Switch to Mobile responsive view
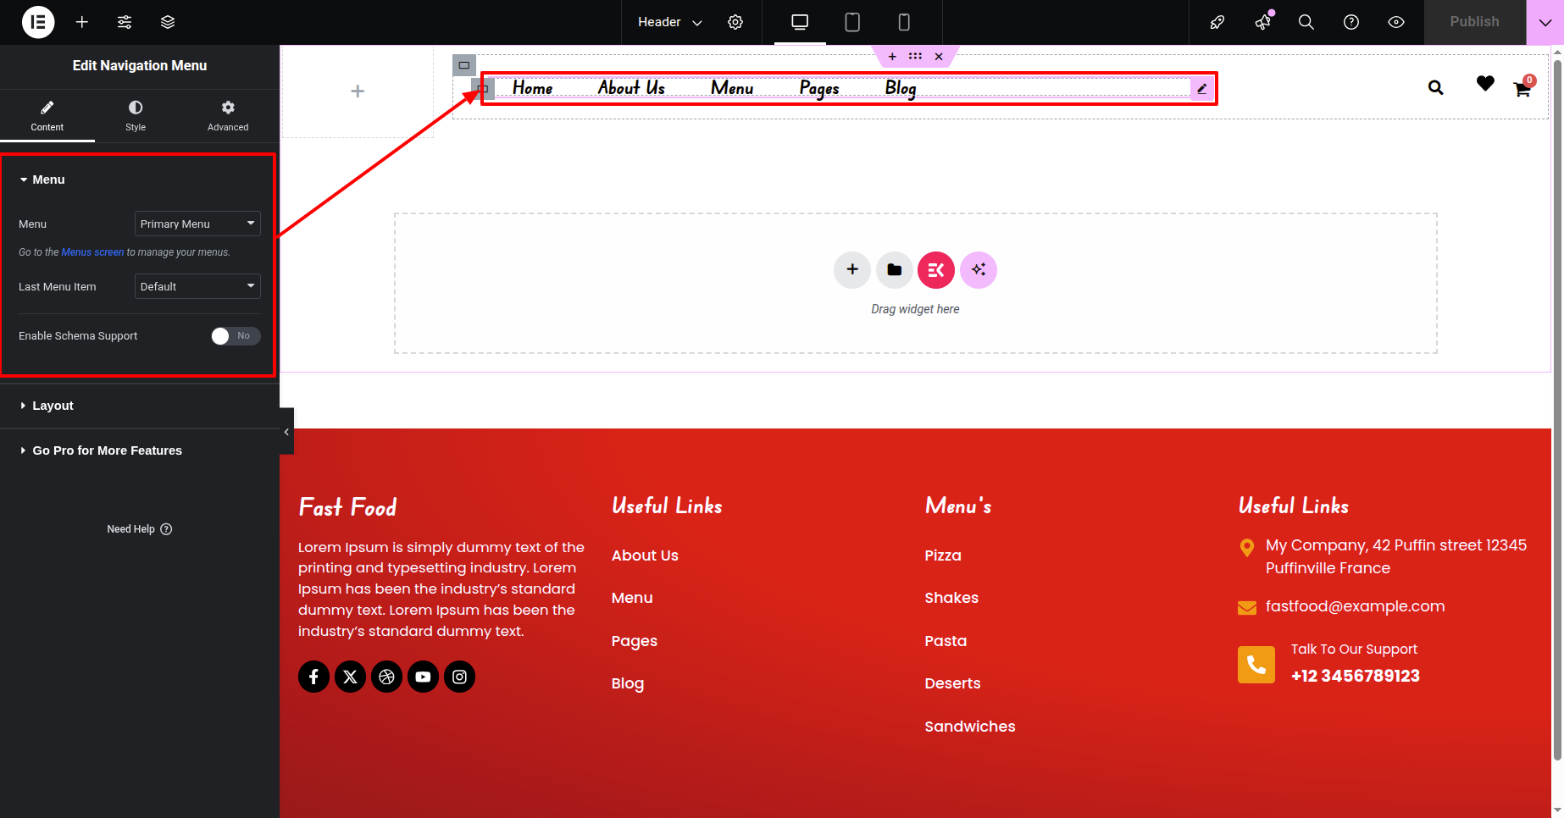The image size is (1564, 818). coord(904,22)
